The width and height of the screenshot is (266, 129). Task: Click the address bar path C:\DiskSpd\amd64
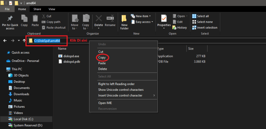tap(47, 41)
